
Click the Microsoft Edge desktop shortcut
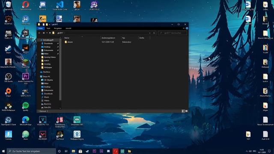click(26, 121)
